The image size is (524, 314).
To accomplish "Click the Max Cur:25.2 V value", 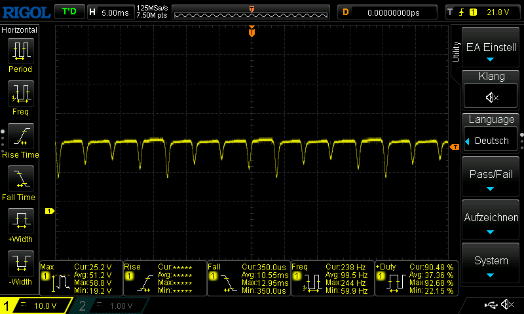I will point(92,268).
